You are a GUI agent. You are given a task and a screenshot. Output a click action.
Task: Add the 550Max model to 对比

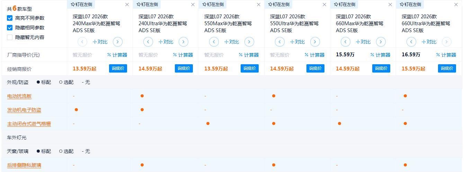tap(232, 42)
